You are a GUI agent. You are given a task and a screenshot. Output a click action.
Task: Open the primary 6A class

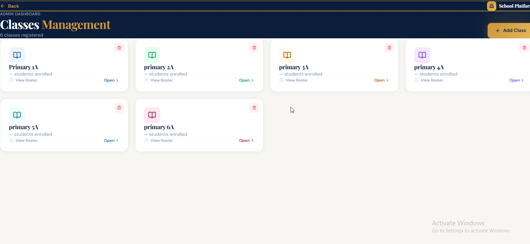click(246, 140)
